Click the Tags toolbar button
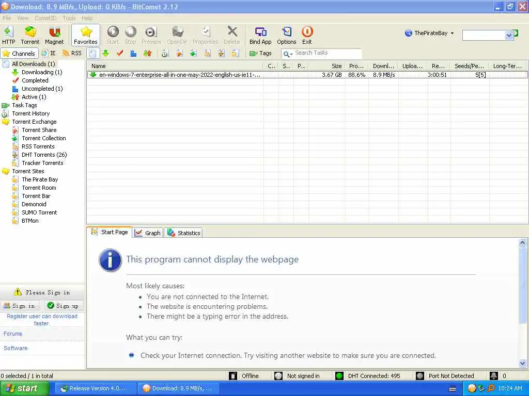Screen dimensions: 529x396 pos(260,53)
